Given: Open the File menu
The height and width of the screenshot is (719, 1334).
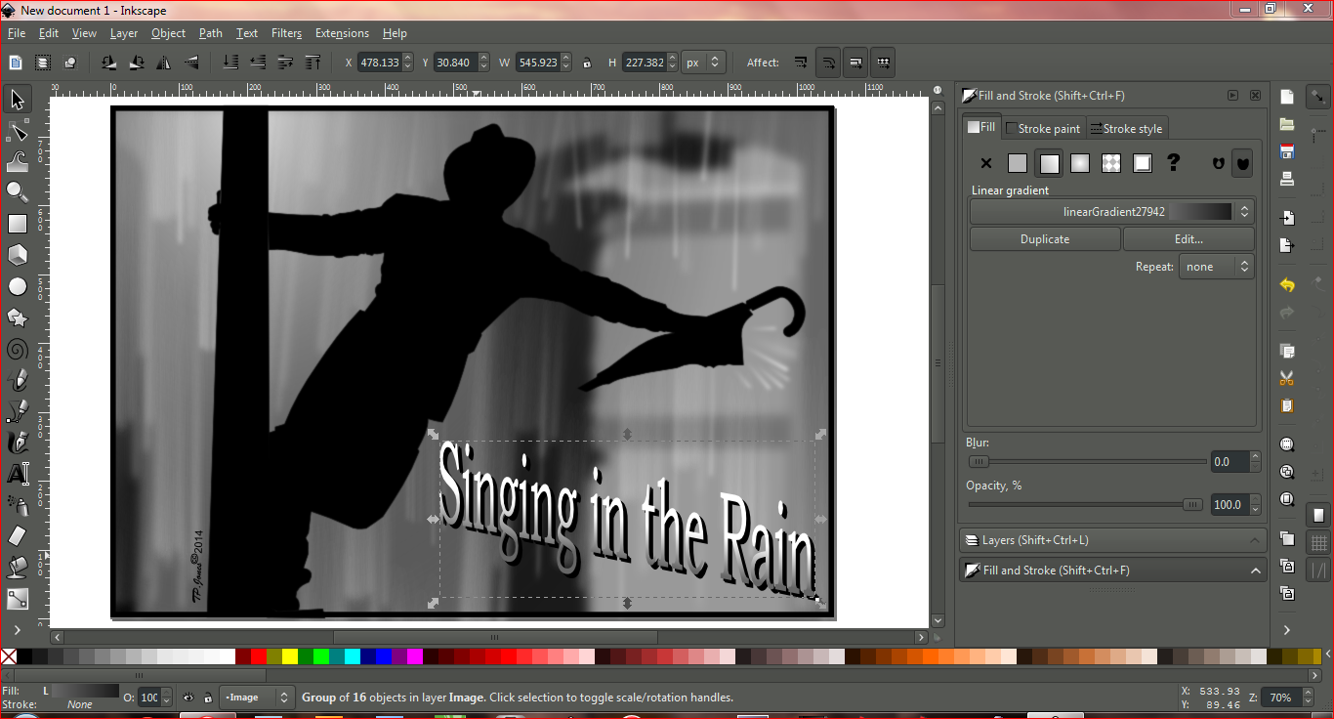Looking at the screenshot, I should click(x=17, y=33).
